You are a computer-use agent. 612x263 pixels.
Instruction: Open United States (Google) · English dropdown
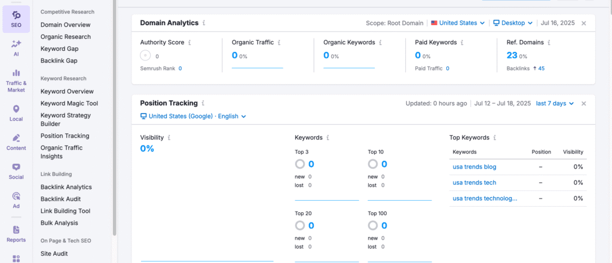click(193, 117)
